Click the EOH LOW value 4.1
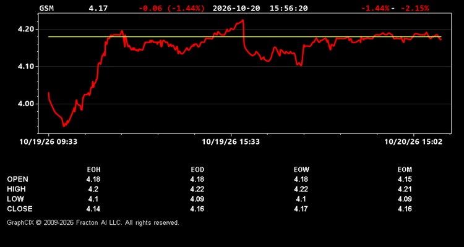The image size is (464, 247). click(x=93, y=199)
